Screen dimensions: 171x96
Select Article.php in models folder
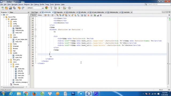[19, 55]
